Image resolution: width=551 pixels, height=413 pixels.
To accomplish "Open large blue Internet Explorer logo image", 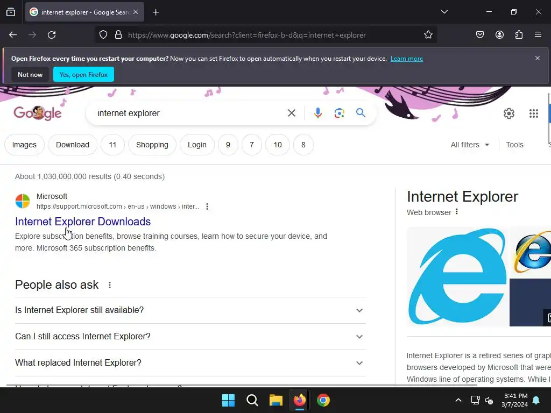I will pyautogui.click(x=457, y=277).
